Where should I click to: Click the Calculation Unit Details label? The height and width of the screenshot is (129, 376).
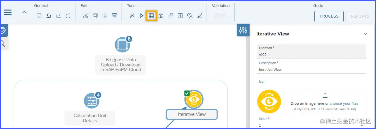coord(90,118)
